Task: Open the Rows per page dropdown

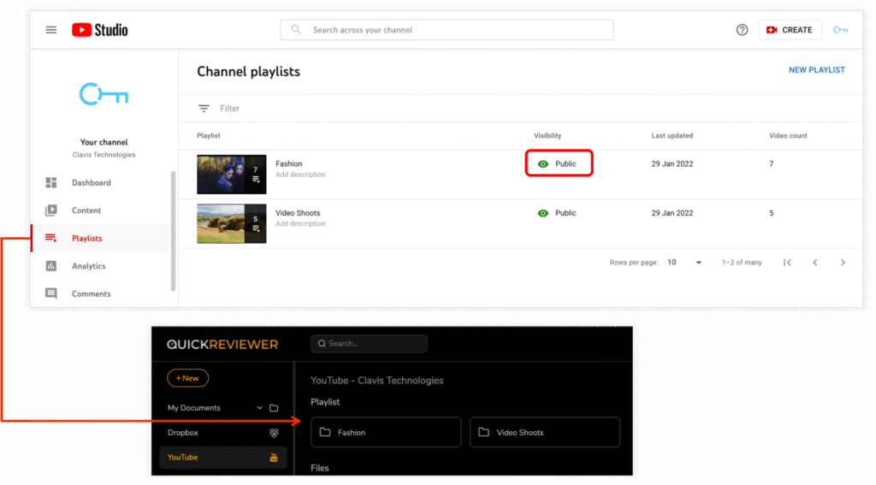Action: pyautogui.click(x=684, y=263)
